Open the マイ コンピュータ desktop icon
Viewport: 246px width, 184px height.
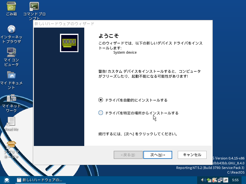[x=11, y=57]
